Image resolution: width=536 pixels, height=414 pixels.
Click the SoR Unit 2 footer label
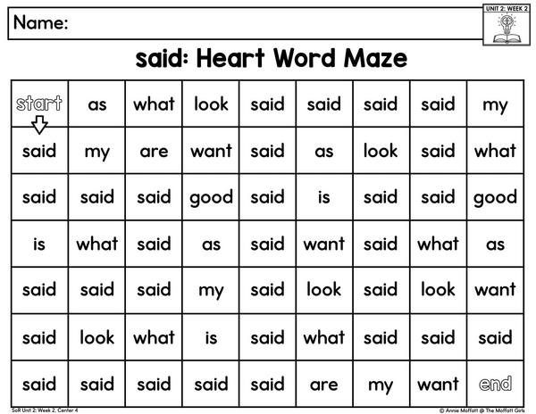tap(45, 410)
